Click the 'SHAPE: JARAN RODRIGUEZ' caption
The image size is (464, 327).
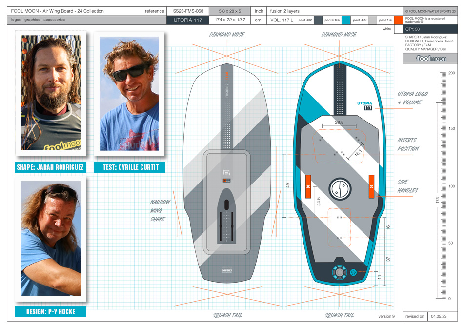(x=50, y=167)
